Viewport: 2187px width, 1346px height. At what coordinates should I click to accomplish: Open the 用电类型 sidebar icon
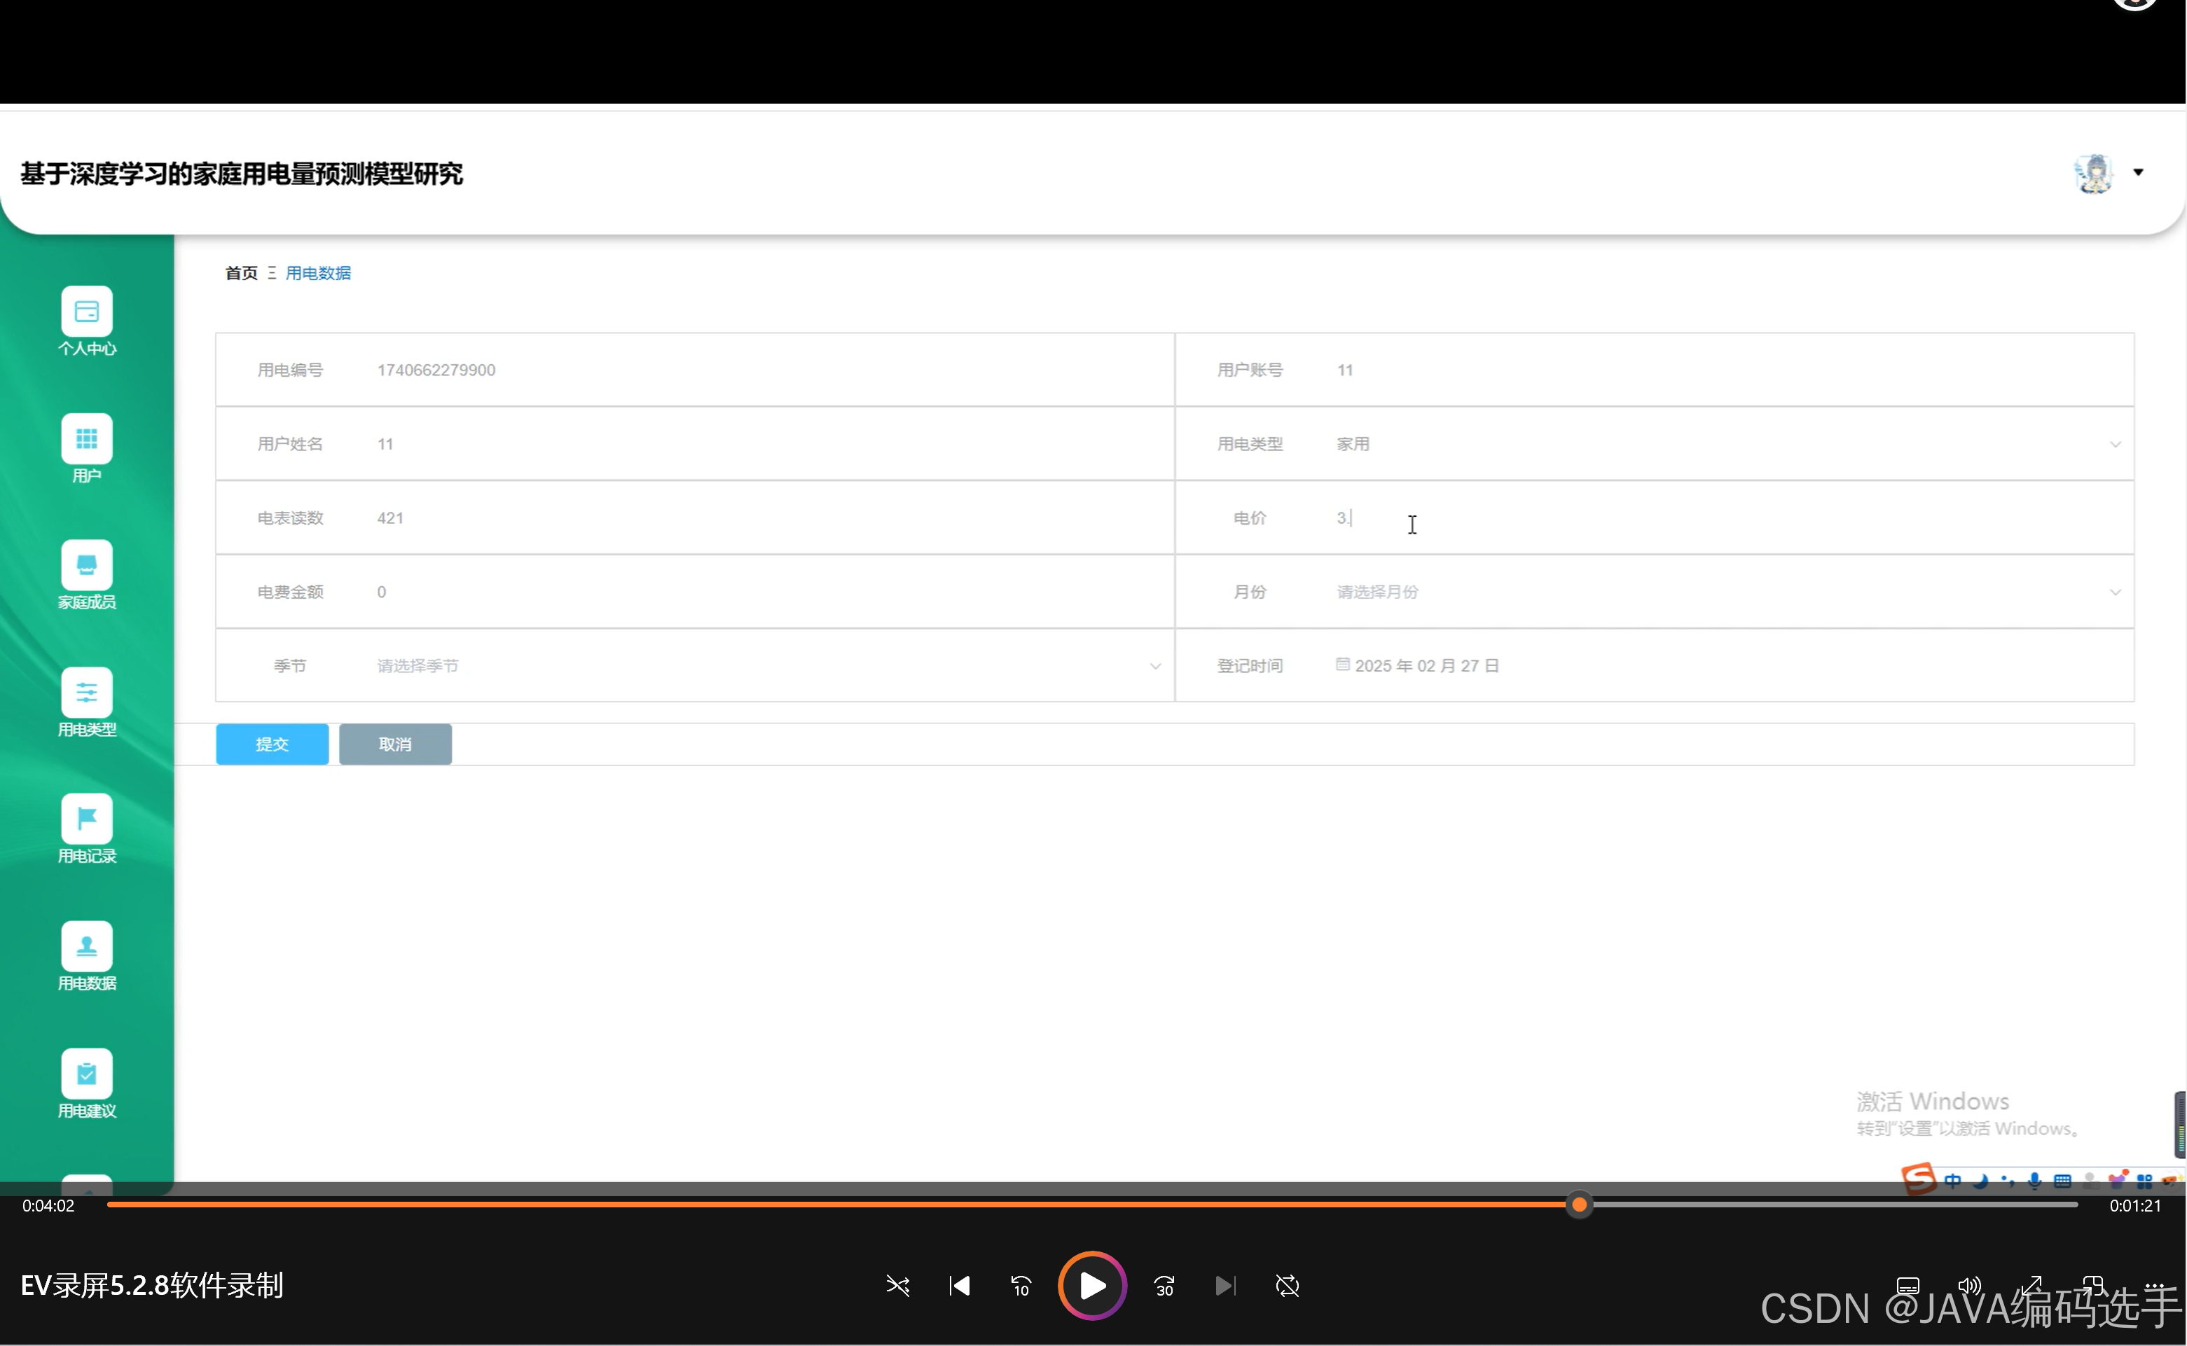click(86, 693)
